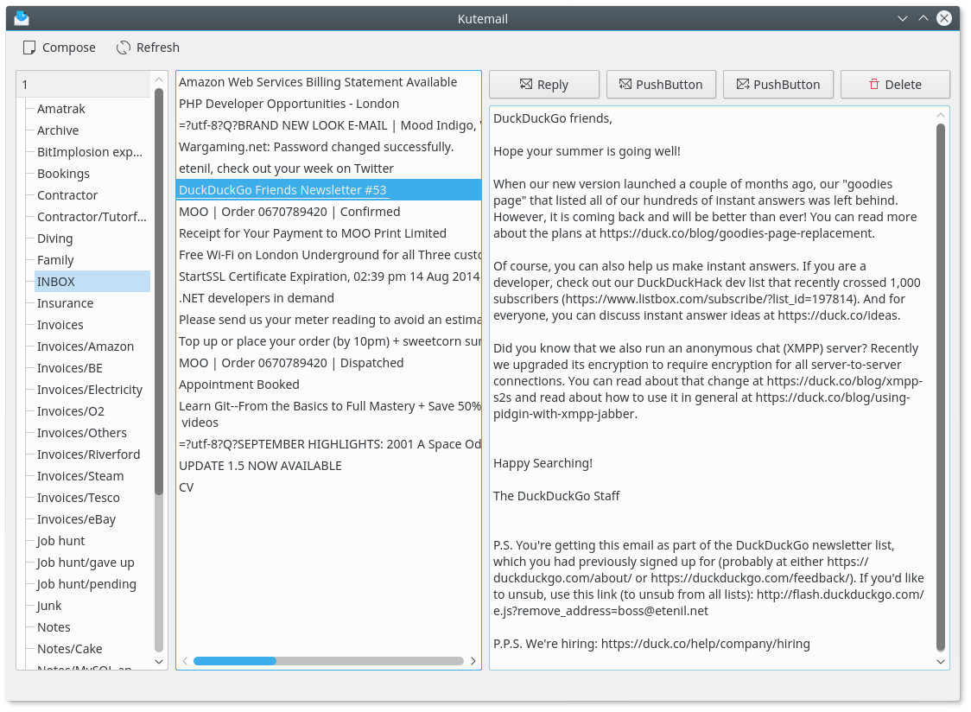Click the Compose page icon
971x712 pixels.
pos(29,48)
